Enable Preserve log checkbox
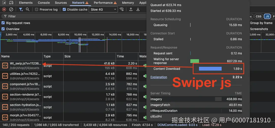The image size is (275, 128). coord(37,9)
